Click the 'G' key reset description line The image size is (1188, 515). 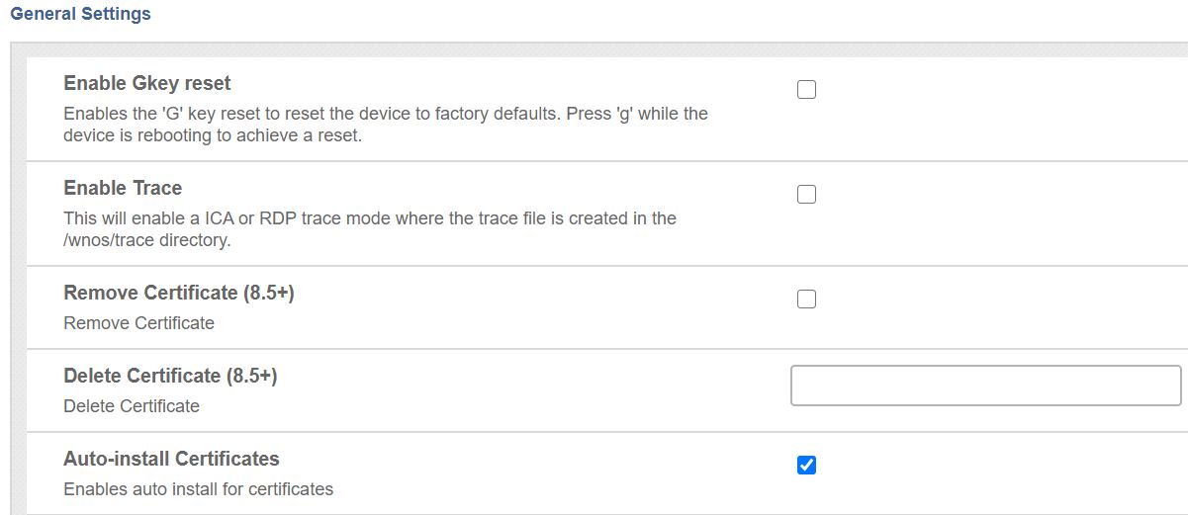(x=385, y=114)
